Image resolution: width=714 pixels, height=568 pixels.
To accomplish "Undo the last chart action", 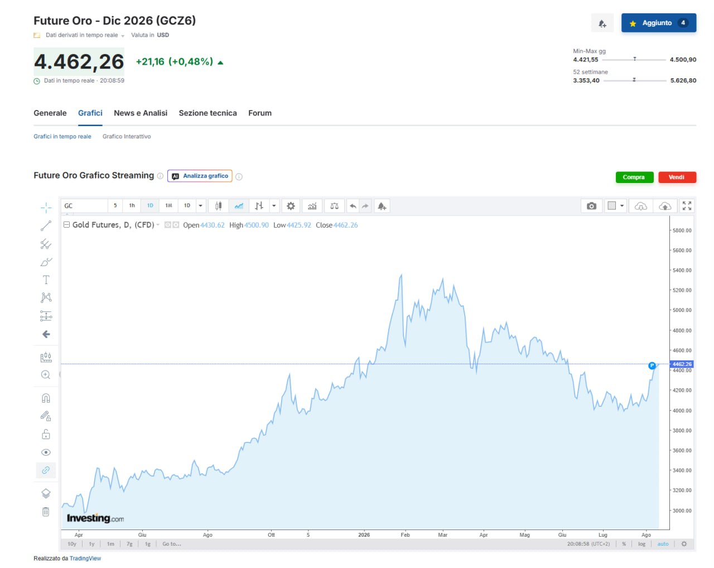I will click(x=353, y=206).
